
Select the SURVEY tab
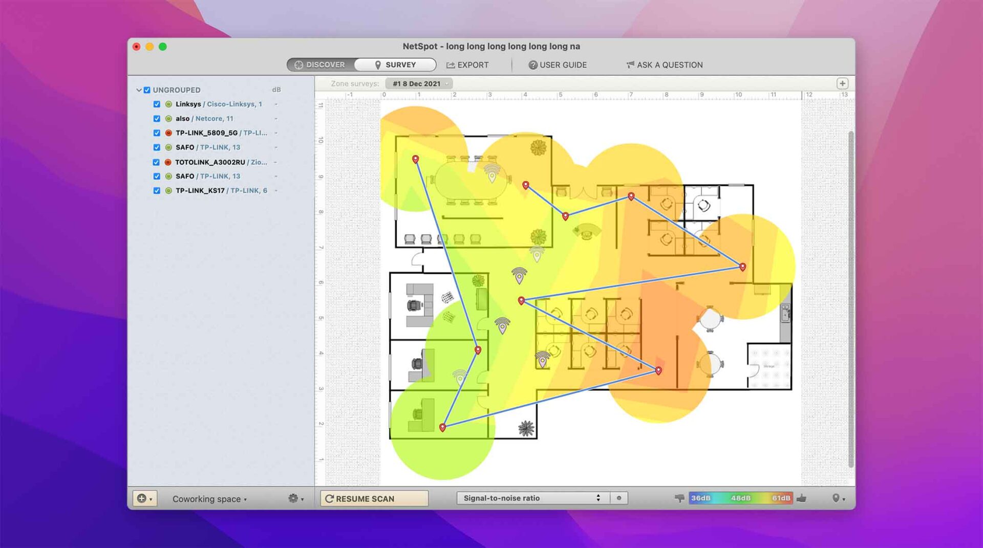click(x=395, y=64)
